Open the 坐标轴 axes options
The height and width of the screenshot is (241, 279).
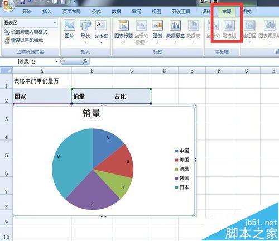(213, 30)
